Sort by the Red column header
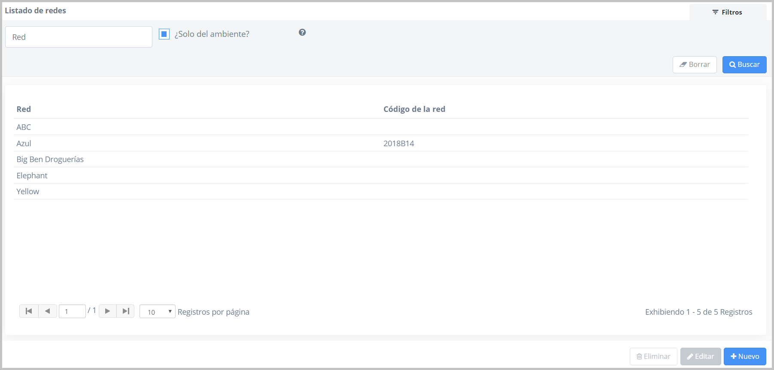Viewport: 774px width, 370px height. pyautogui.click(x=24, y=109)
